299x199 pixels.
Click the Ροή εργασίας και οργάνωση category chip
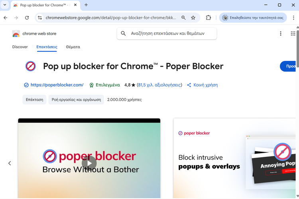click(76, 99)
